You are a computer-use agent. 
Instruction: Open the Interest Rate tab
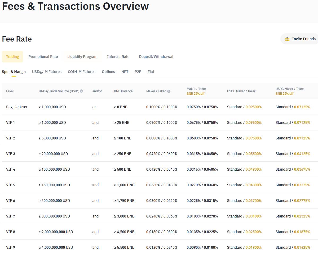tap(118, 57)
